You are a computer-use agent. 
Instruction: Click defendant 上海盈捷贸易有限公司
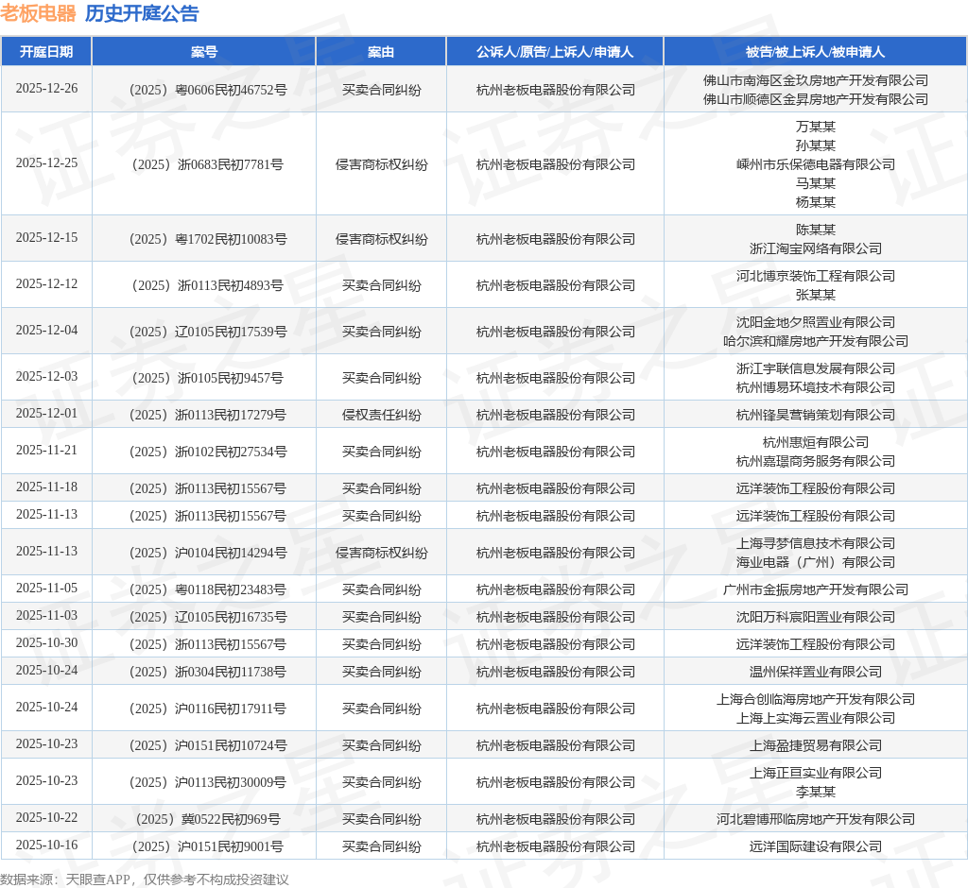pyautogui.click(x=816, y=746)
